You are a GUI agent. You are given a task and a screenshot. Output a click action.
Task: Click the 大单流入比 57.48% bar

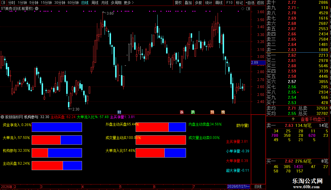[x=161, y=153]
